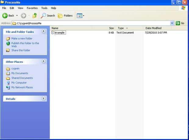Sort by the Size column header

pyautogui.click(x=104, y=28)
